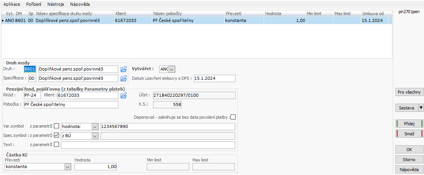424x175 pixels.
Task: Tick the Text z parametrů checkbox
Action: (57, 145)
